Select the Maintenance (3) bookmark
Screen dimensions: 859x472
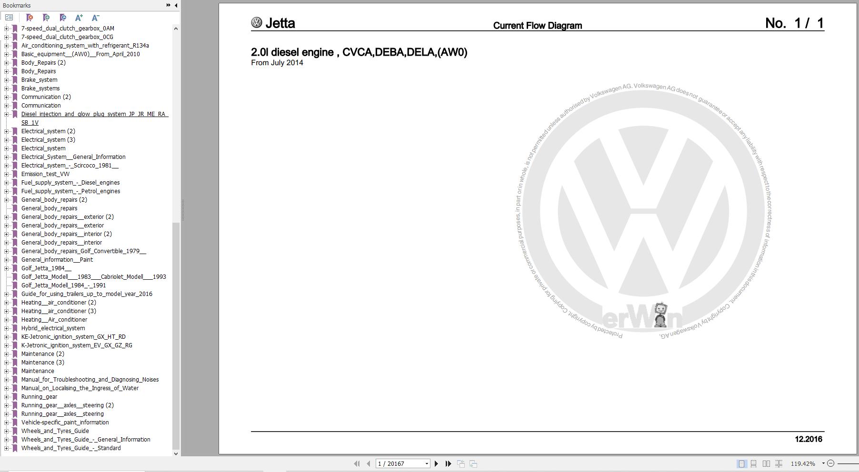[42, 363]
